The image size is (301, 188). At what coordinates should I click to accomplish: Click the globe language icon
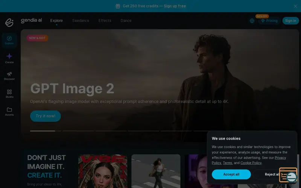click(252, 21)
